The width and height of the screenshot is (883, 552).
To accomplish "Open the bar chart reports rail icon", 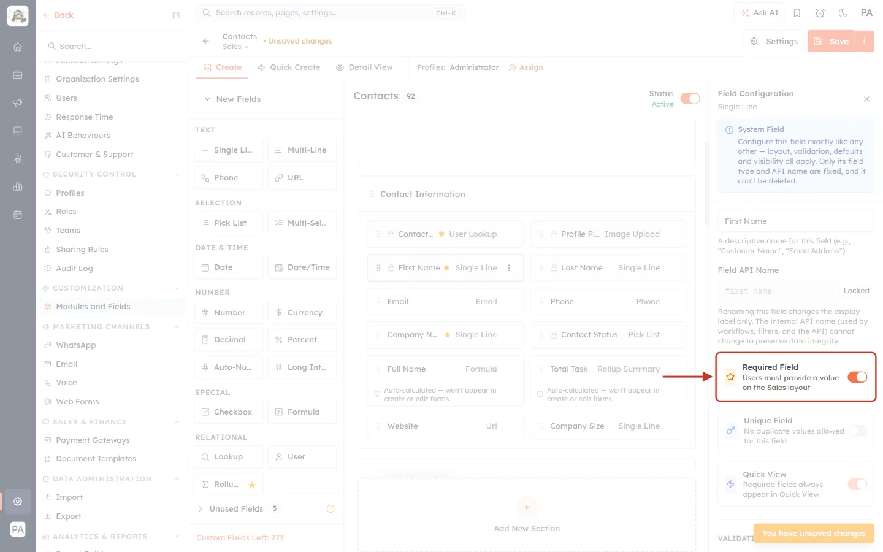I will 18,186.
